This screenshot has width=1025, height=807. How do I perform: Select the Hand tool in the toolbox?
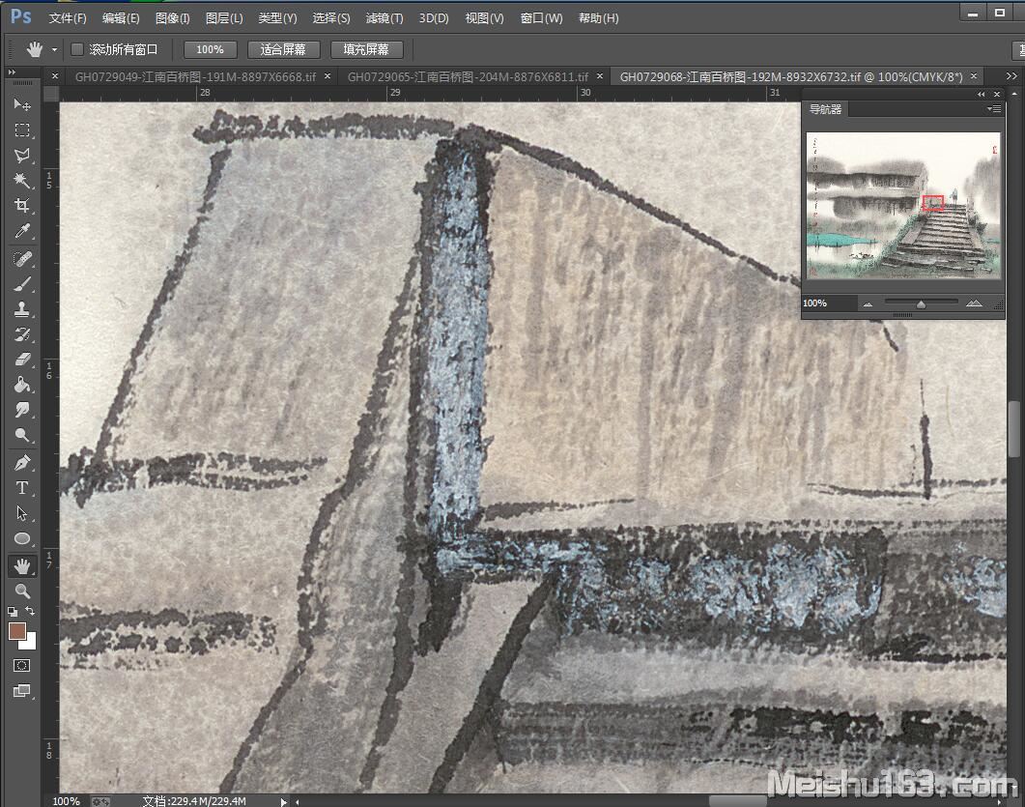click(22, 566)
